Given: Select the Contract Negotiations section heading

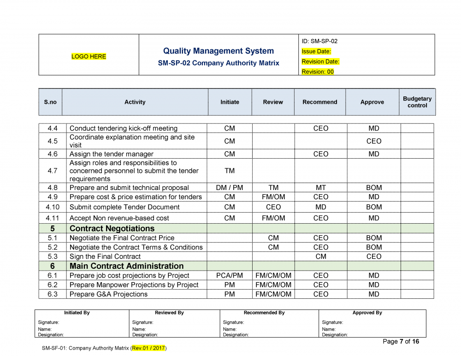Looking at the screenshot, I should click(x=112, y=229).
